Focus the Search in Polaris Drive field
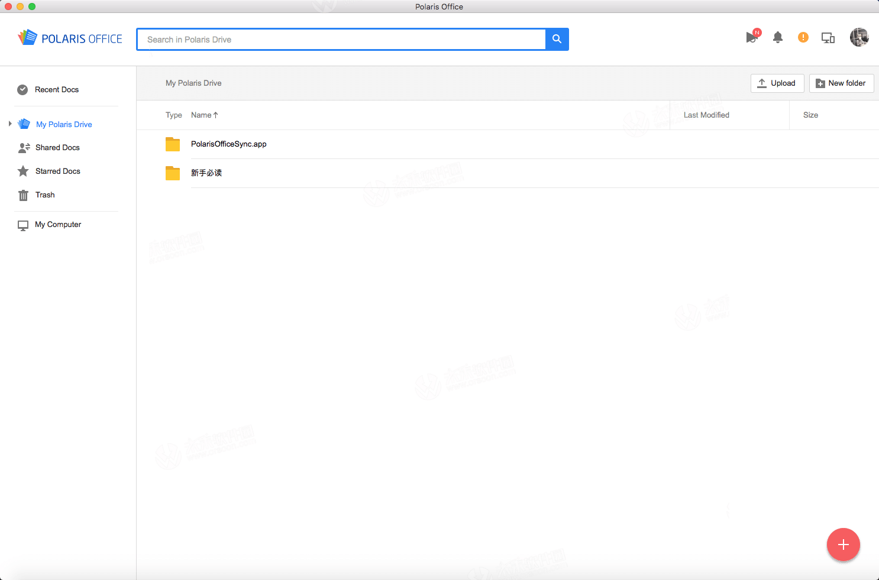Screen dimensions: 879x580 pyautogui.click(x=341, y=39)
